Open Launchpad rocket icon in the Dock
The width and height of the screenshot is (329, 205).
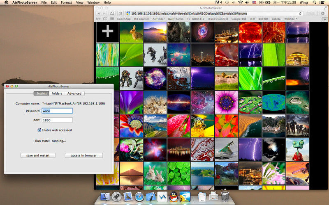click(116, 197)
